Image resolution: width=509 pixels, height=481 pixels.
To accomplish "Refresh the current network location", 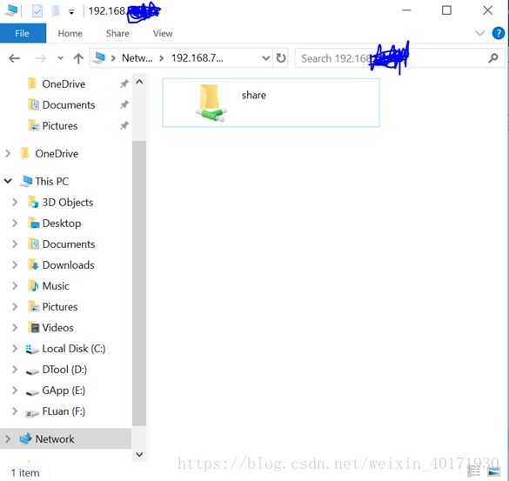I will [x=281, y=58].
